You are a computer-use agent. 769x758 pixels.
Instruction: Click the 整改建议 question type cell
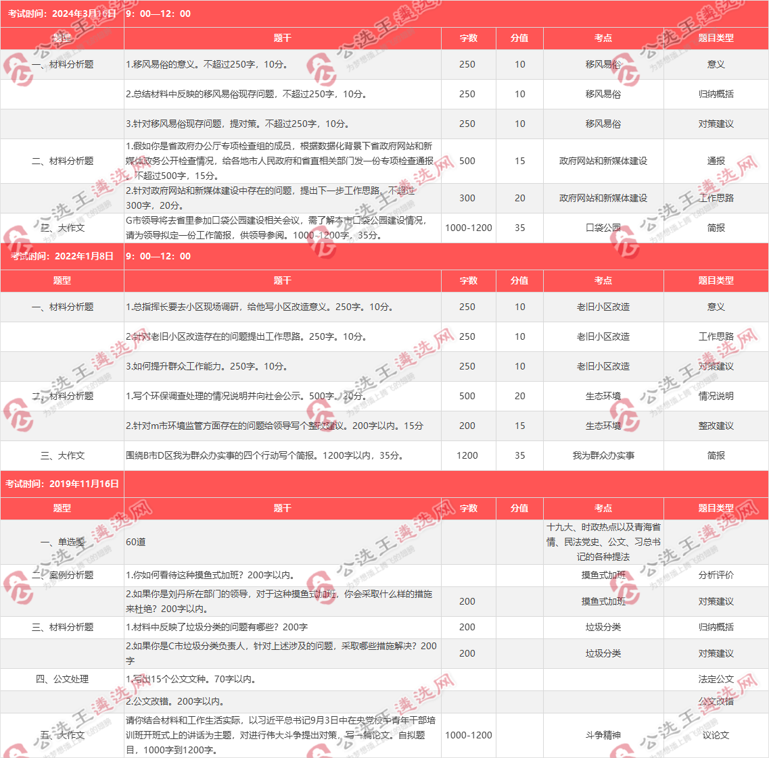click(716, 426)
